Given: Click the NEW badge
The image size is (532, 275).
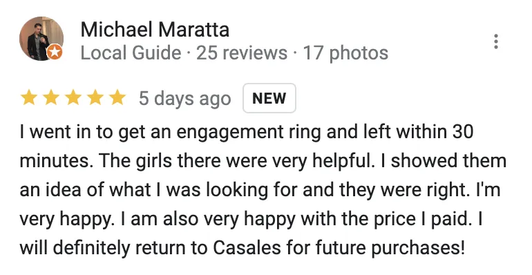Looking at the screenshot, I should (269, 98).
